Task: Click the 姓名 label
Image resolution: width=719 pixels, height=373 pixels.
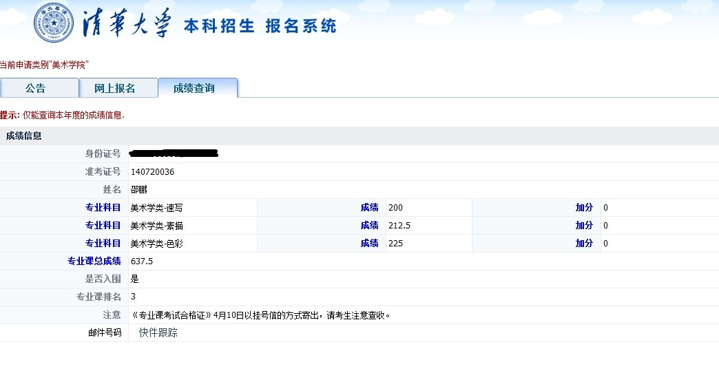Action: coord(112,190)
